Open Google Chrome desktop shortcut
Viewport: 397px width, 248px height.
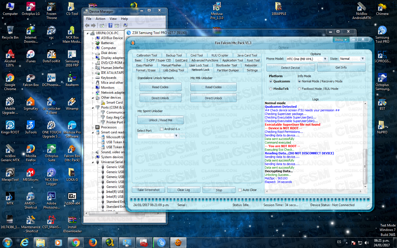(x=10, y=82)
